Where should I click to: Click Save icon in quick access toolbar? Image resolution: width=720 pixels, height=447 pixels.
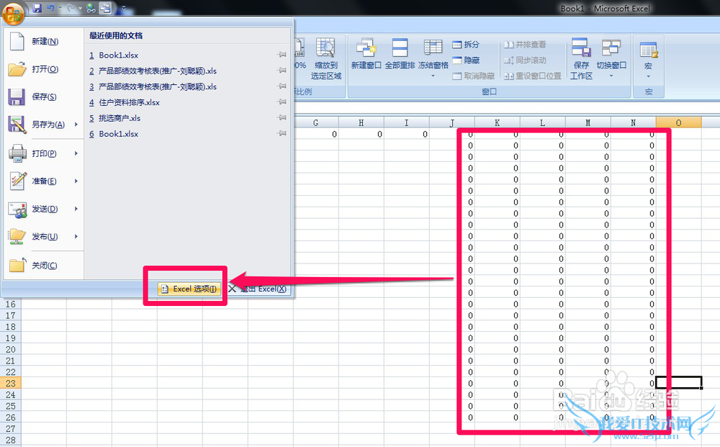(37, 8)
